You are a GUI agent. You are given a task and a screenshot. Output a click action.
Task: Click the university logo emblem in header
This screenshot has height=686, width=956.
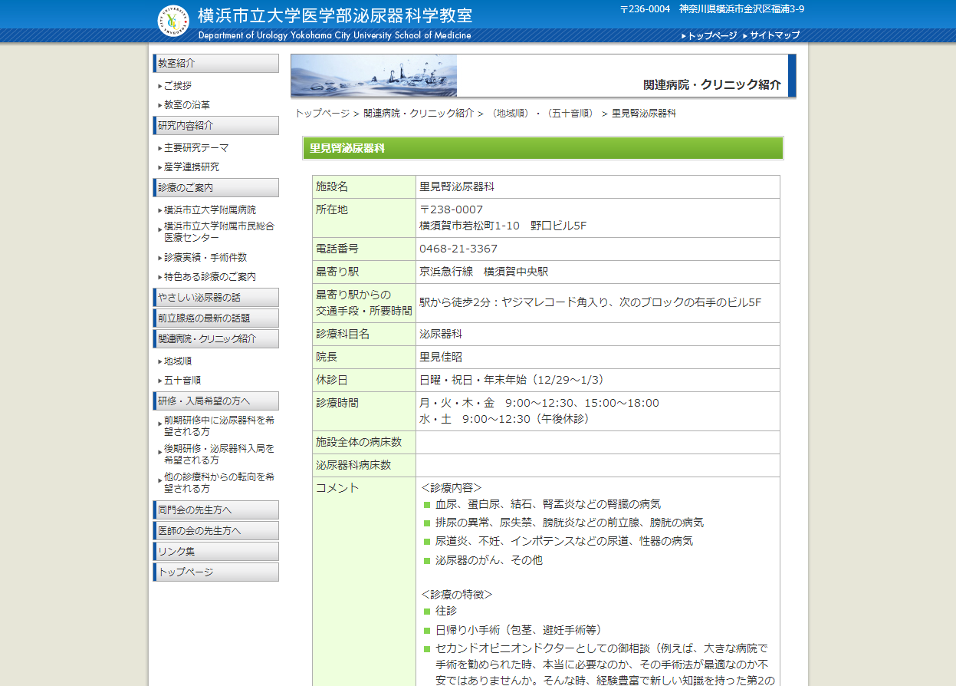click(172, 21)
